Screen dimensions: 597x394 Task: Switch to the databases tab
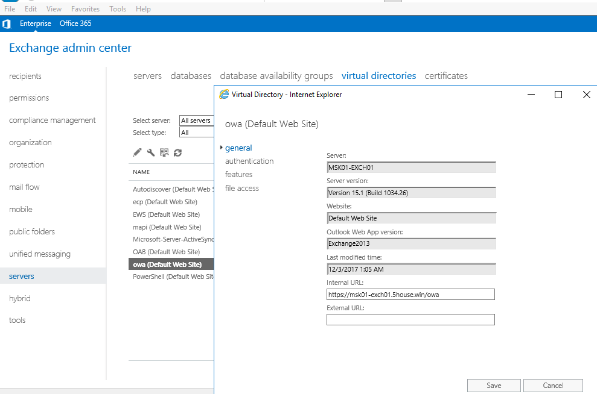click(x=191, y=76)
